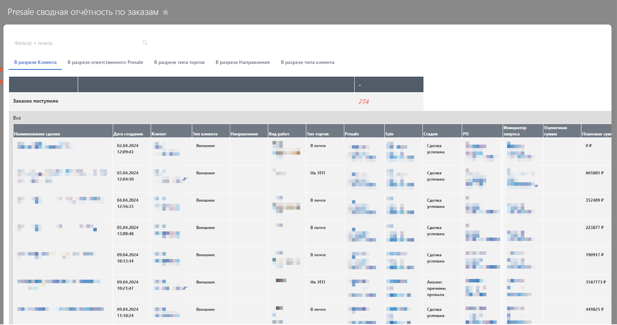Open 'В разрезе типа клиента' tab

(x=307, y=62)
